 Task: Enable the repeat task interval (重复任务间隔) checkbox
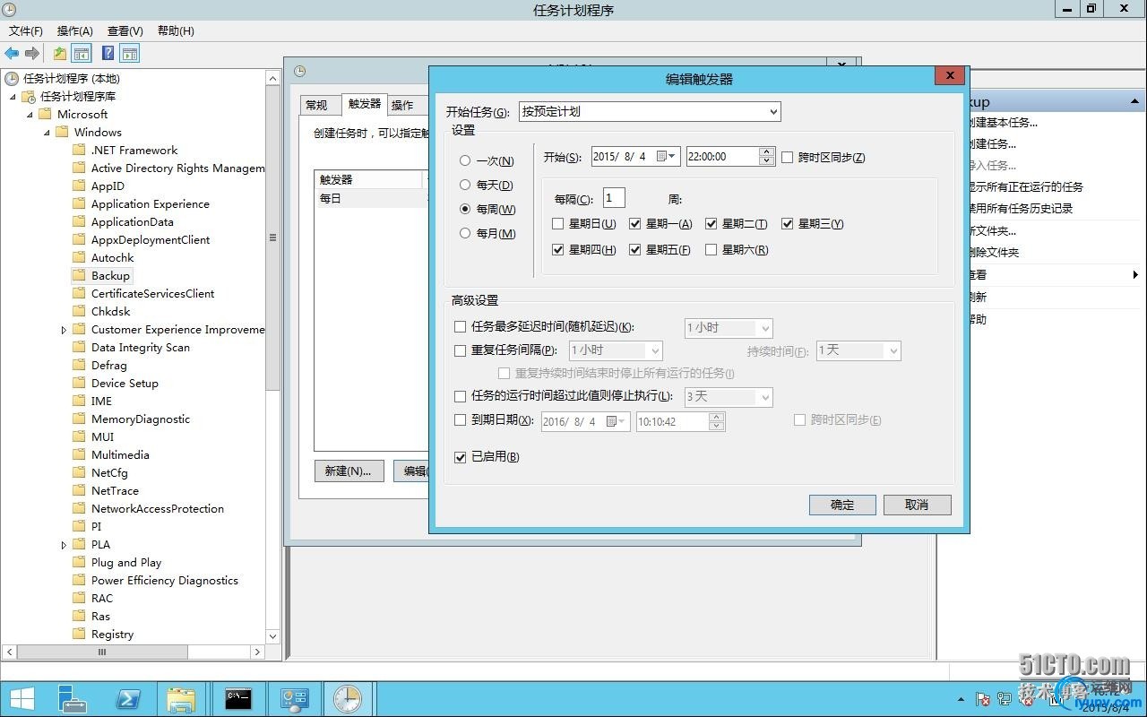point(461,350)
